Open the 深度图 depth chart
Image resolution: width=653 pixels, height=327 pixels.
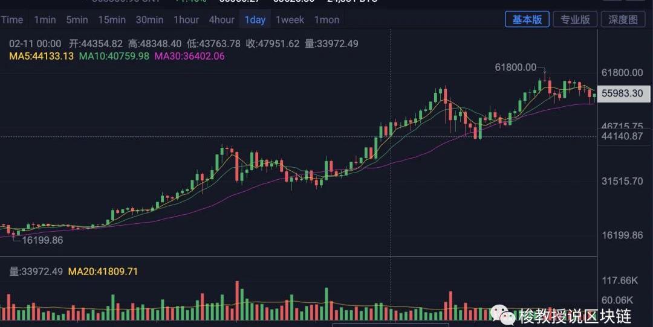[623, 19]
